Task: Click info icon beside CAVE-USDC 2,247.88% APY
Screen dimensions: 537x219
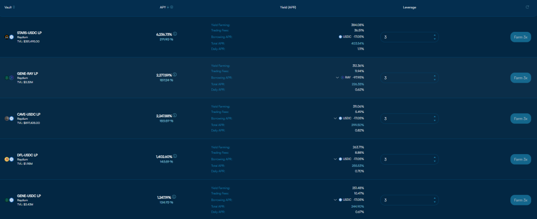Action: click(175, 116)
